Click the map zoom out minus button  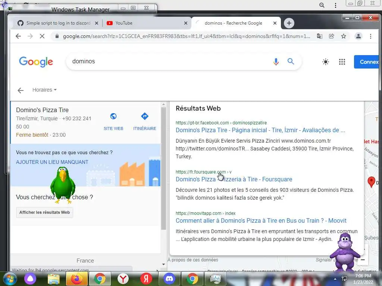363,260
